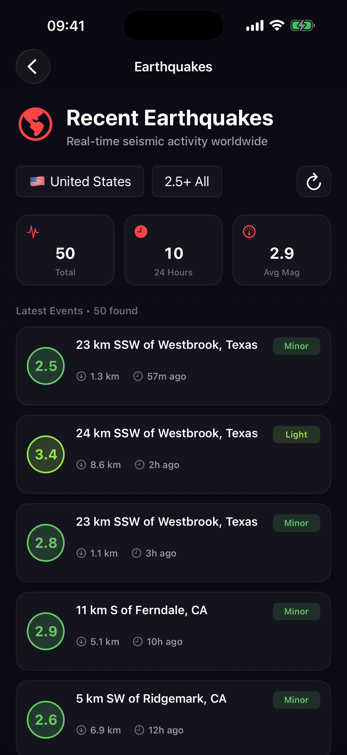The height and width of the screenshot is (755, 347).
Task: Tap the red globe icon
Action: (35, 124)
